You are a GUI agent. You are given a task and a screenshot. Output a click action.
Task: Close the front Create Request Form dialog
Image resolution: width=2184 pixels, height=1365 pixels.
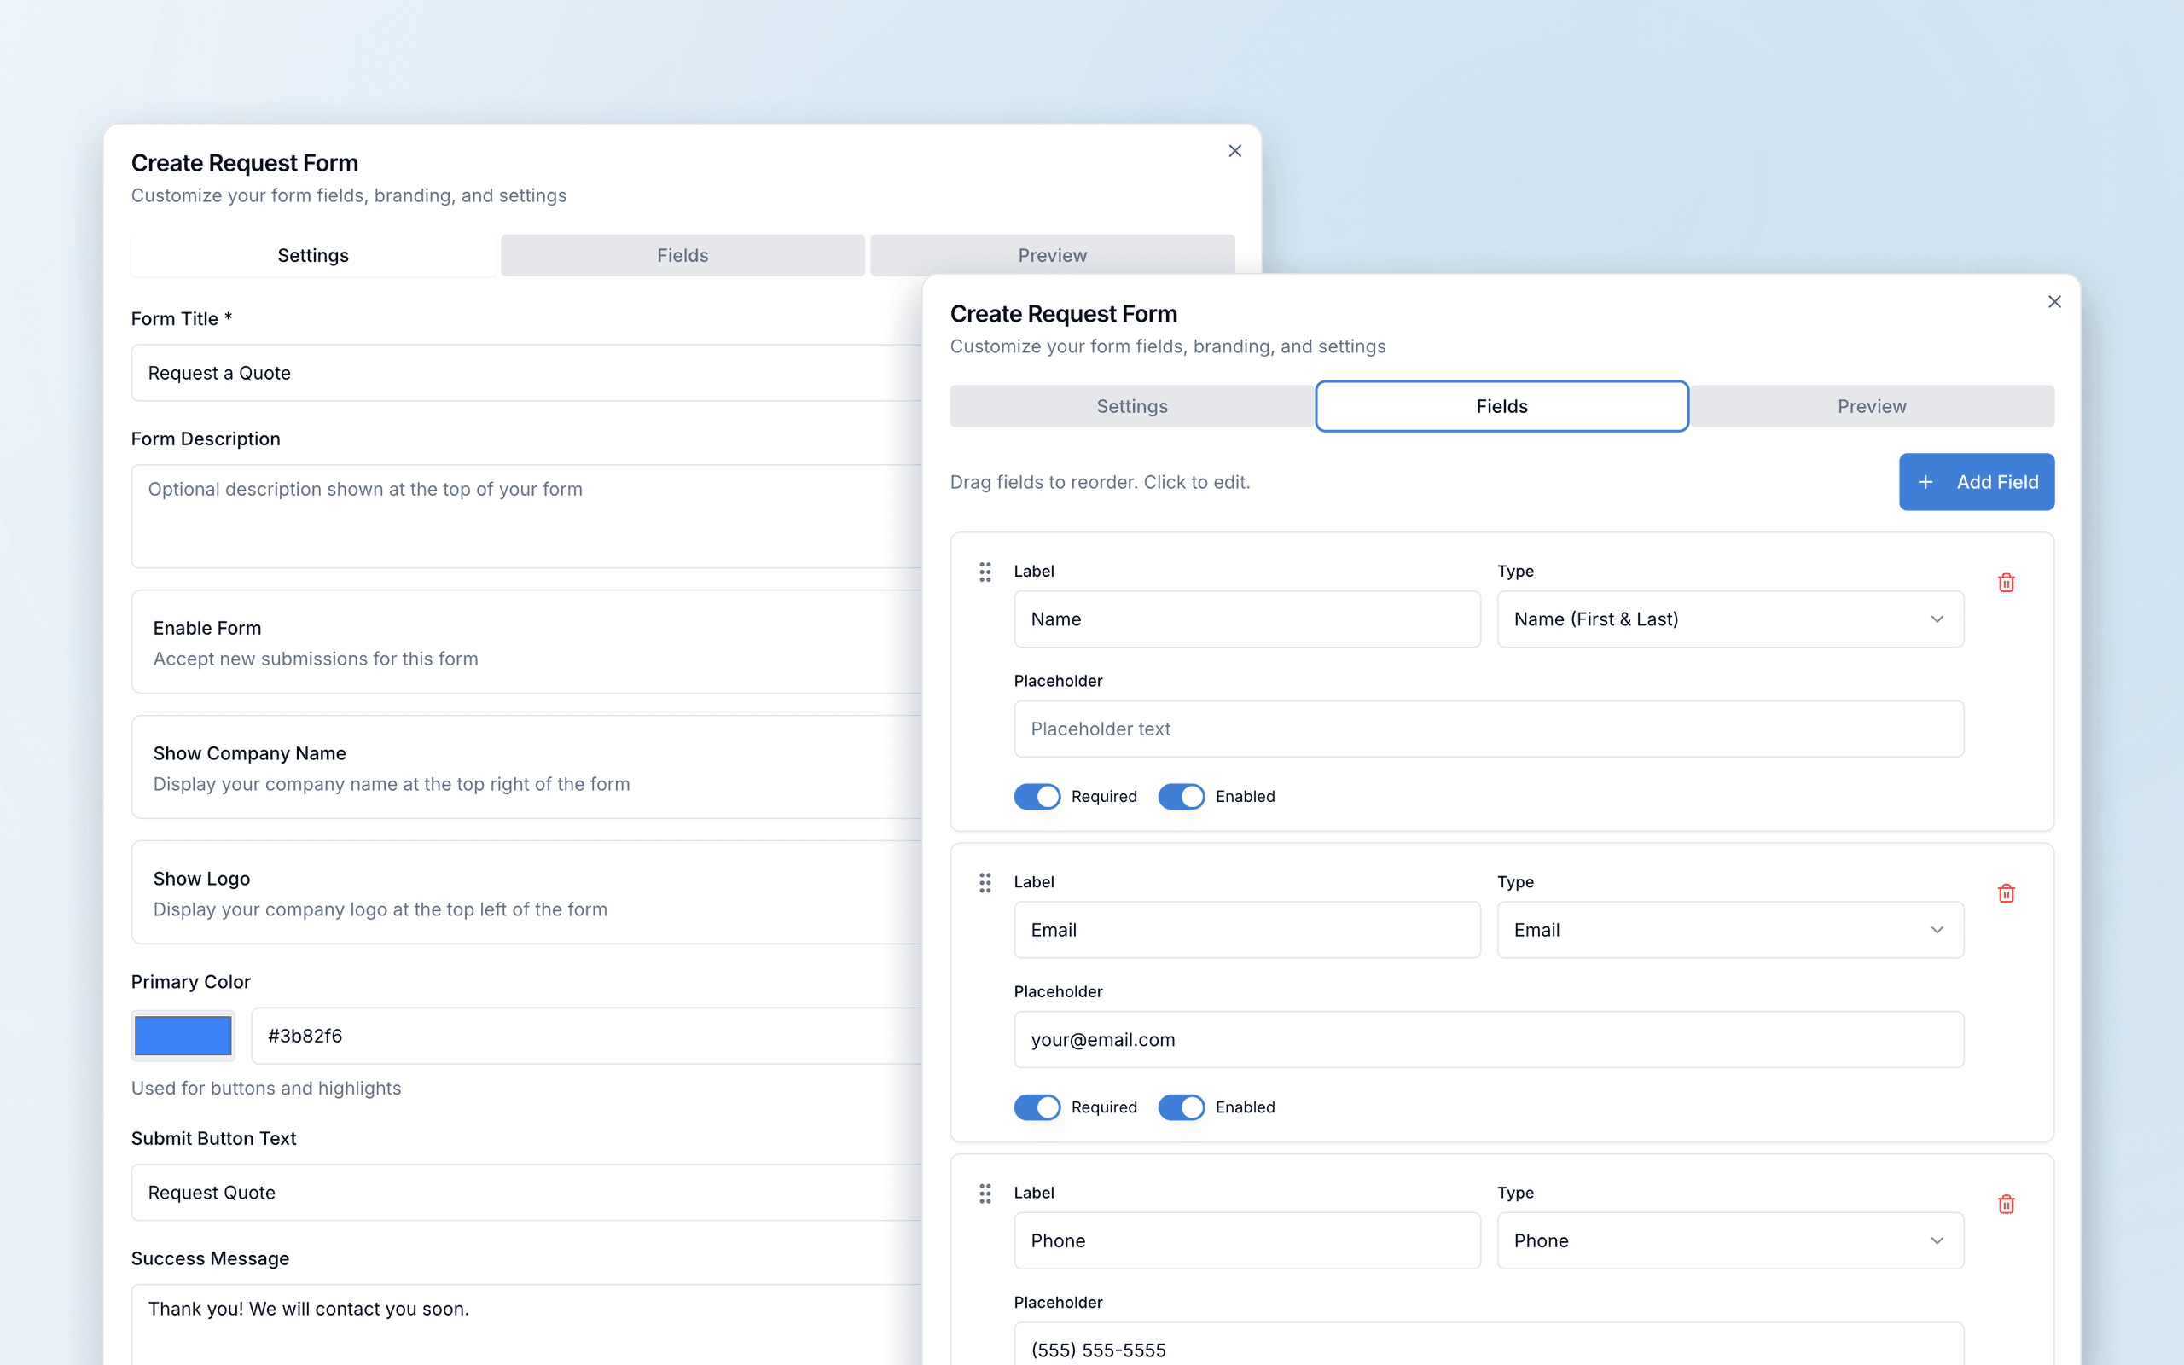coord(2054,301)
